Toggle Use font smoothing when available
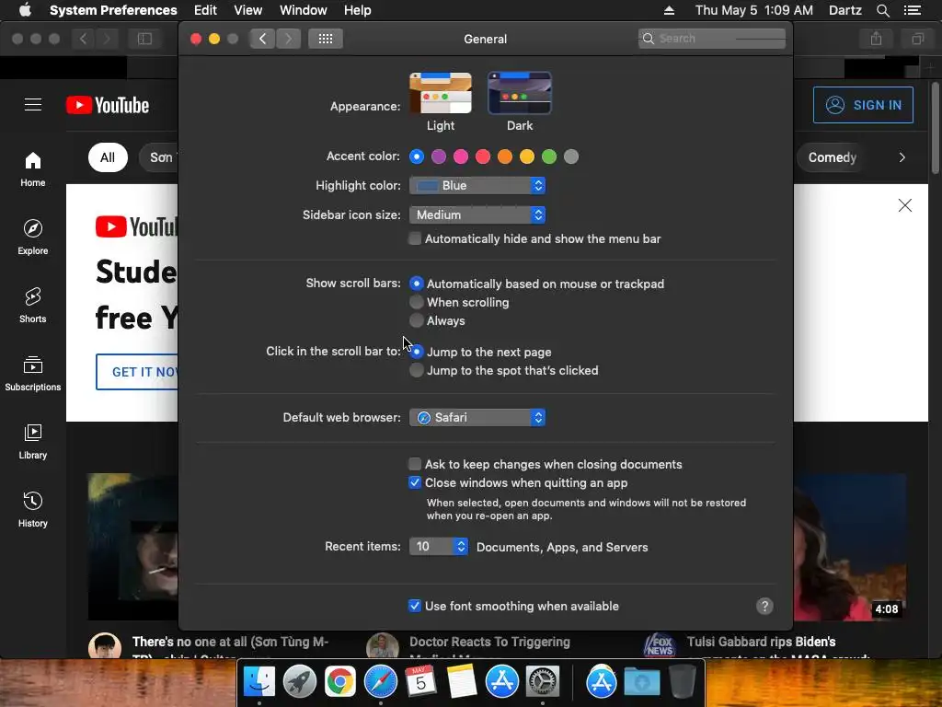942x707 pixels. [415, 606]
